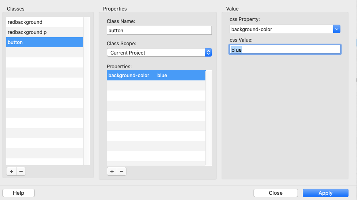Click the remove property minus button
357x200 pixels.
click(x=121, y=171)
